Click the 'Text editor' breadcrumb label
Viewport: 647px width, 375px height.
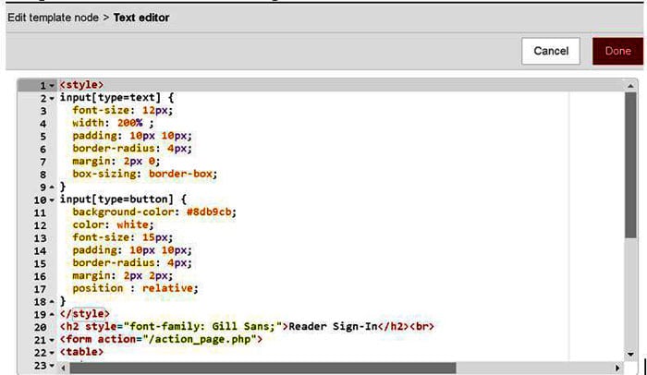coord(141,18)
